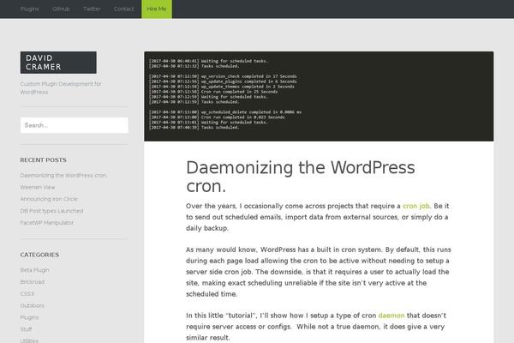514x343 pixels.
Task: Open recent post Daemonizing the WordPress cron
Action: [63, 175]
